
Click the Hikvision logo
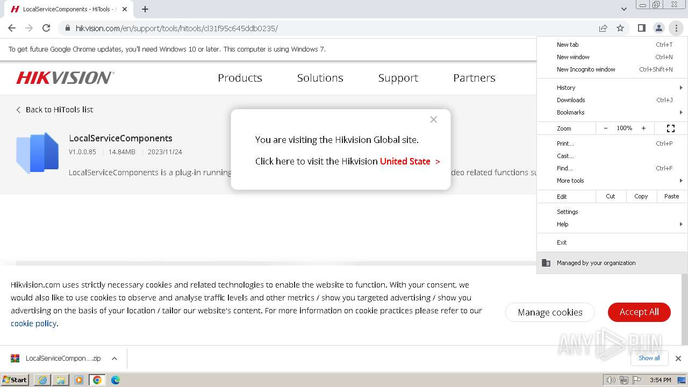[65, 78]
